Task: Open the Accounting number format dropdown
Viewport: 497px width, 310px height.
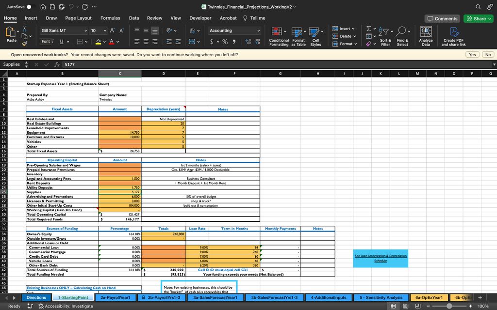Action: pos(259,31)
